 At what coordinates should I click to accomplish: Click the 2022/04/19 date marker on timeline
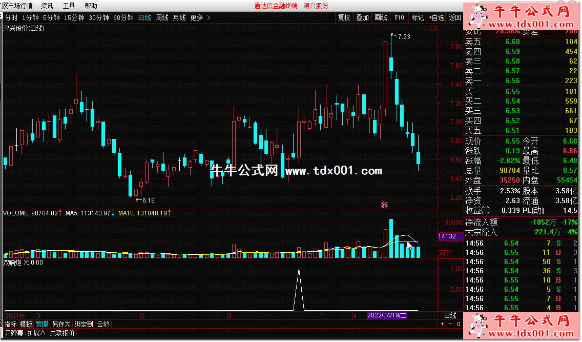(x=387, y=315)
